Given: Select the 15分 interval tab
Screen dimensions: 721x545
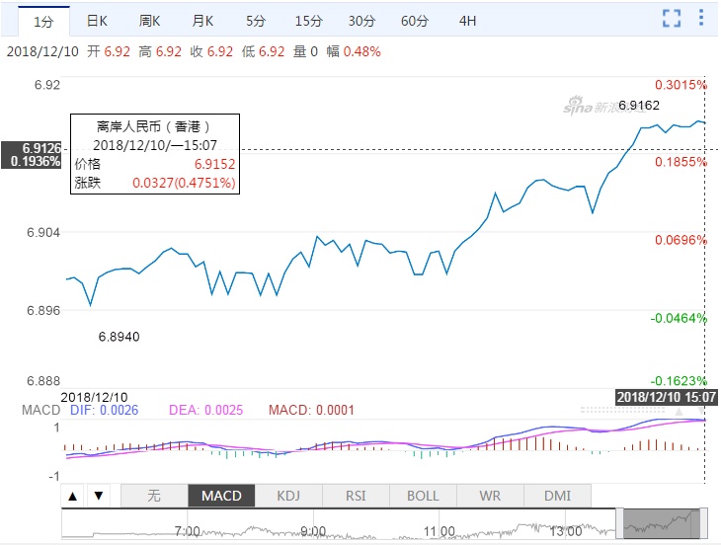Looking at the screenshot, I should click(x=308, y=20).
